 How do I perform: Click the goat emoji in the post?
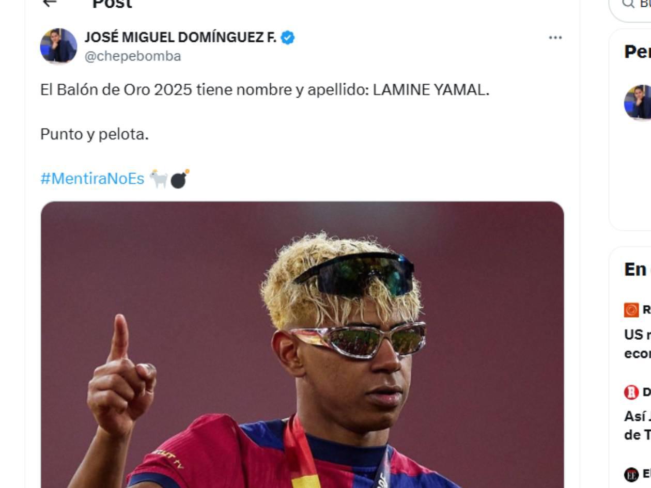pyautogui.click(x=159, y=179)
